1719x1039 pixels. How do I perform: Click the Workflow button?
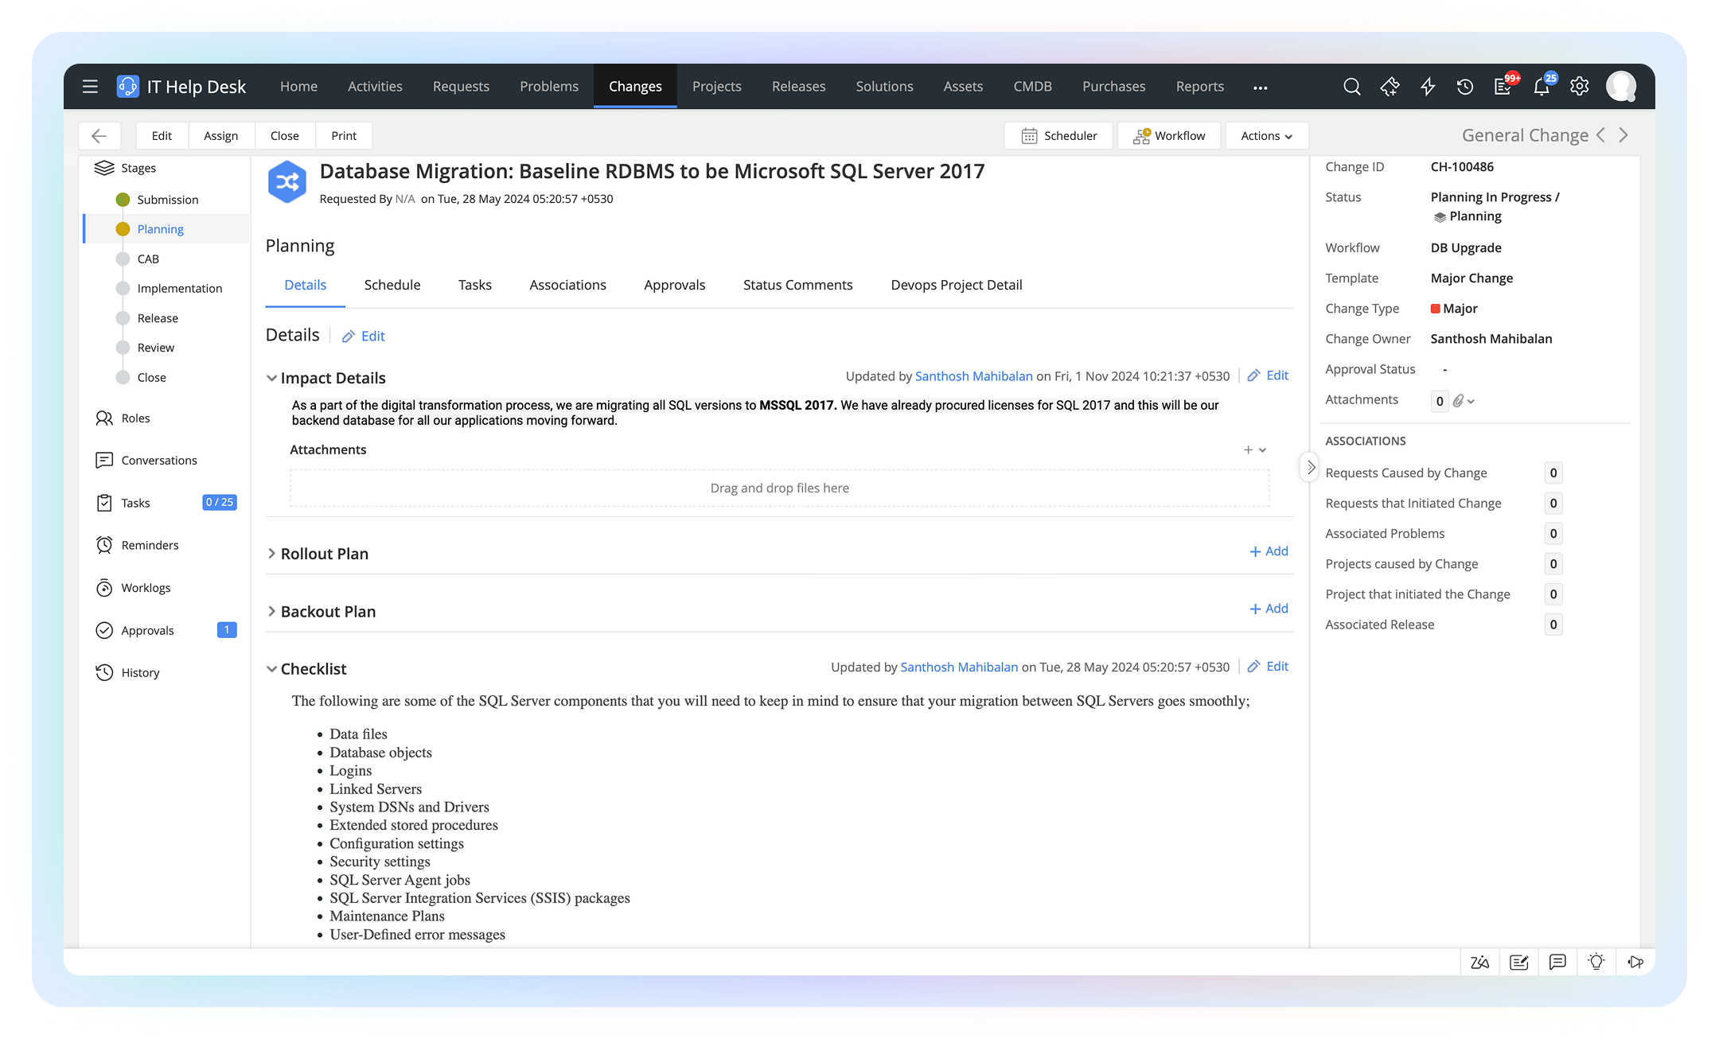pyautogui.click(x=1169, y=136)
